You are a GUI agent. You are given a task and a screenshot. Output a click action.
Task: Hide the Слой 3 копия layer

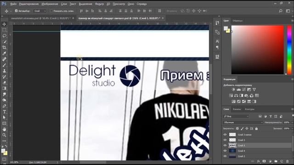tap(225, 134)
